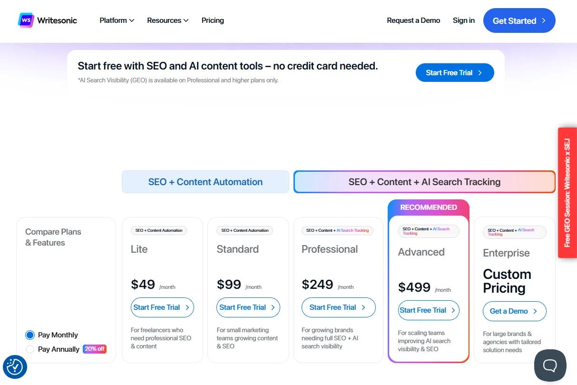Start Free Trial on the Advanced plan

[428, 310]
